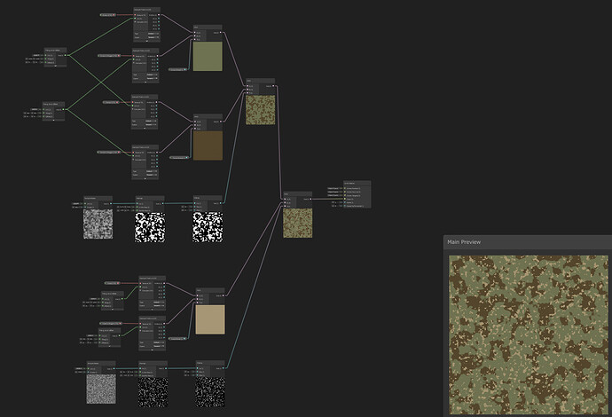Click the coarse gray noise preview thumbnail
The height and width of the screenshot is (417, 612).
click(x=98, y=224)
